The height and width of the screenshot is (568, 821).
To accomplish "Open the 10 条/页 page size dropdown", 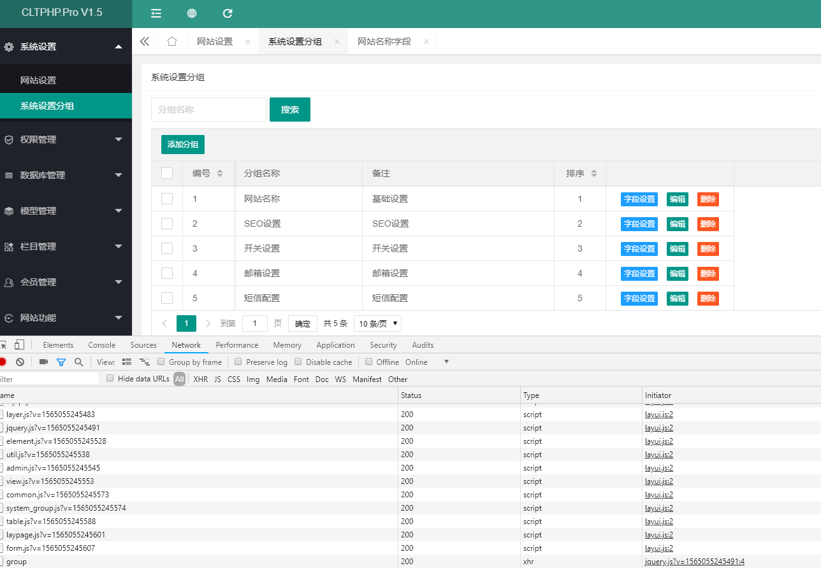I will coord(377,323).
